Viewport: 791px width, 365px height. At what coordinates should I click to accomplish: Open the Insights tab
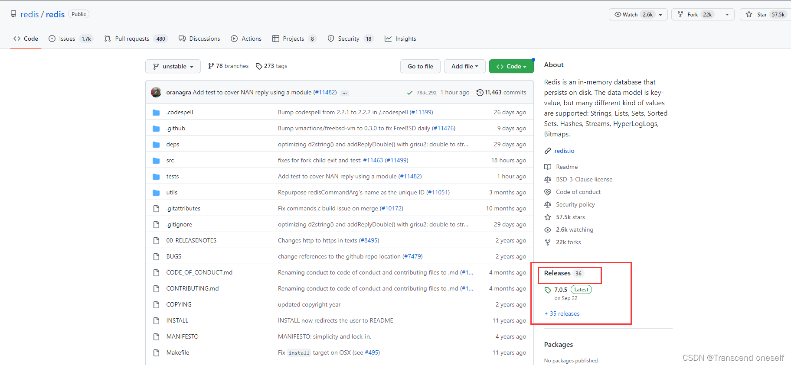point(400,39)
